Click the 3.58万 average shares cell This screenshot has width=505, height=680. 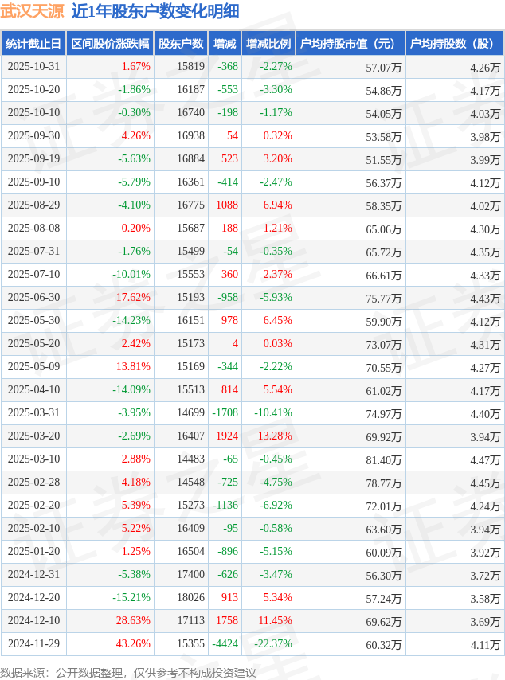484,598
